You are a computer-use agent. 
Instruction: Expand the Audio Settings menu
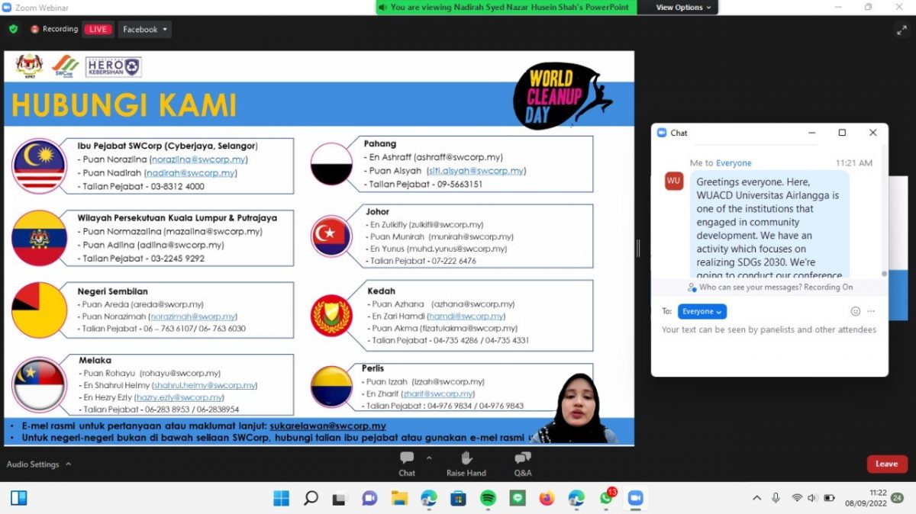coord(39,464)
